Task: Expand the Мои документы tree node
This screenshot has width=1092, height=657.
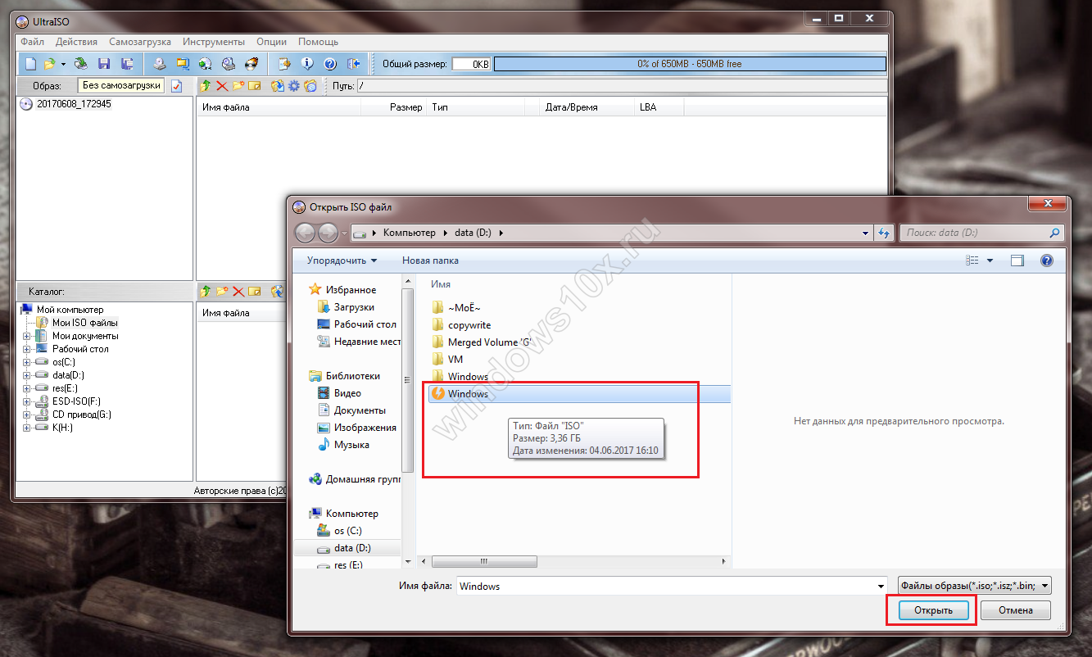Action: pyautogui.click(x=27, y=336)
